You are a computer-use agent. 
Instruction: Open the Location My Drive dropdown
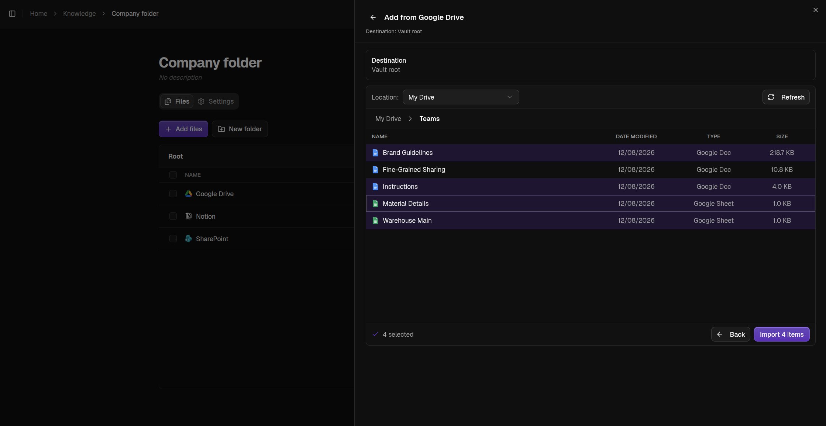(x=461, y=97)
